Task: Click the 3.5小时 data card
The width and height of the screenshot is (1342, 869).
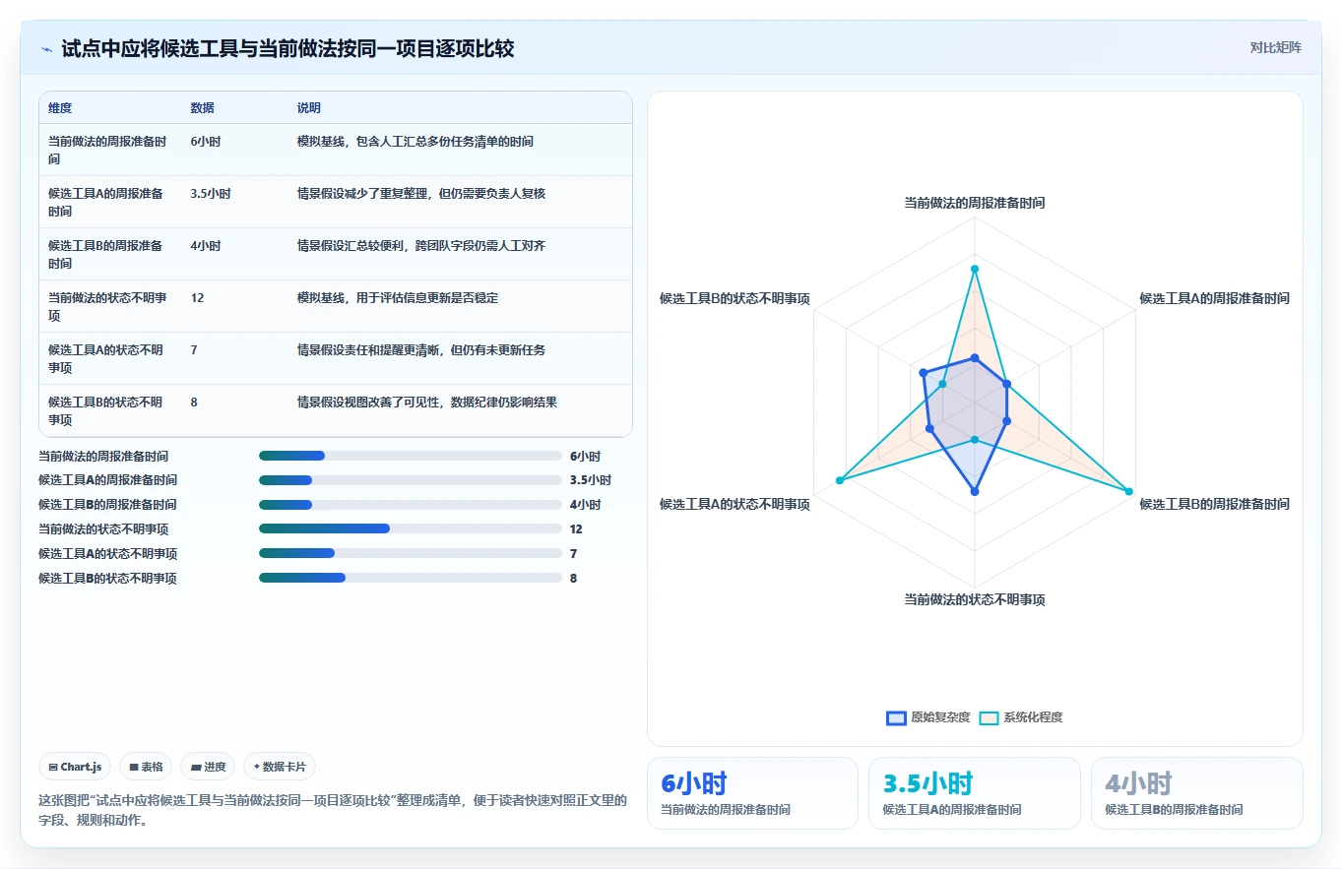Action: click(x=974, y=793)
